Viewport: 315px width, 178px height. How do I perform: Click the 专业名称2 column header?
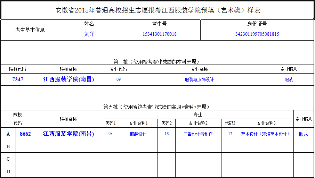pyautogui.click(x=198, y=123)
